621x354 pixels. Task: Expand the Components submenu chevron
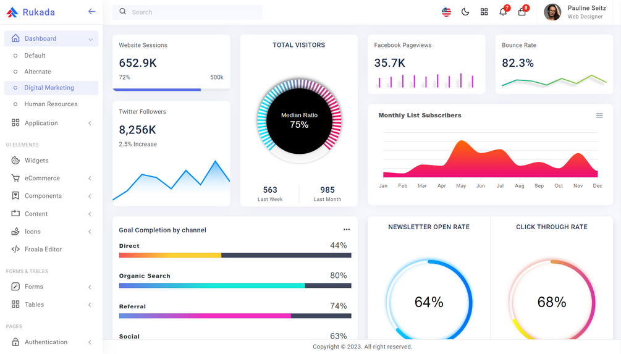(90, 196)
